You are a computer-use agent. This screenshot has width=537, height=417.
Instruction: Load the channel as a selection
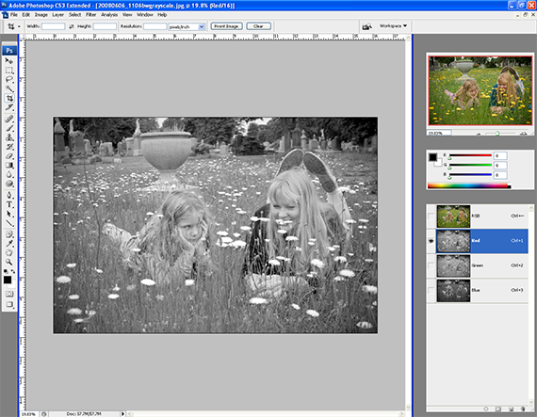tap(486, 409)
